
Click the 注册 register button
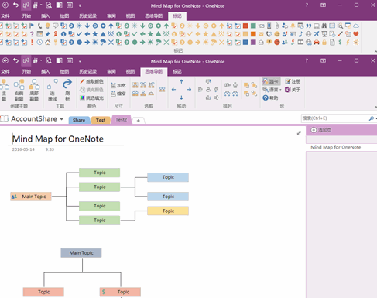click(293, 81)
